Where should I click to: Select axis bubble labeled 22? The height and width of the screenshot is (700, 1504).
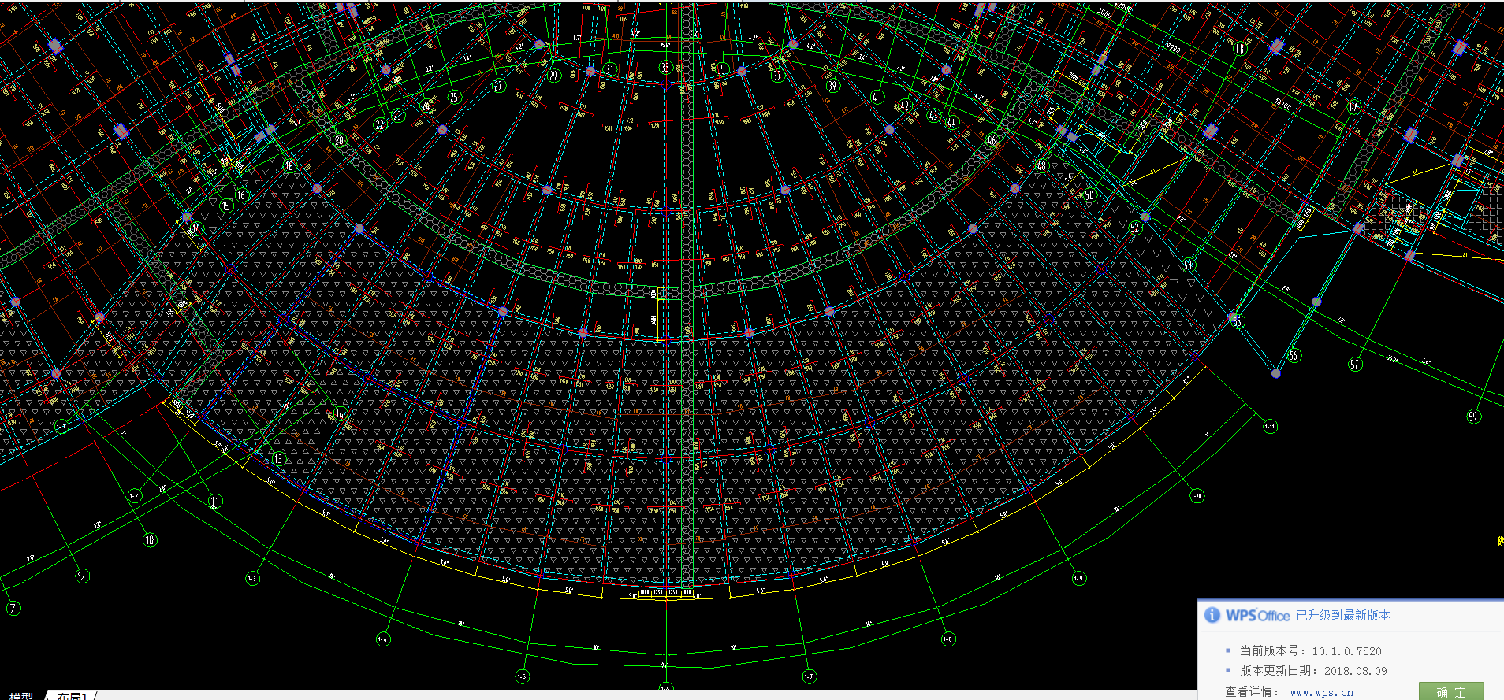[x=380, y=124]
